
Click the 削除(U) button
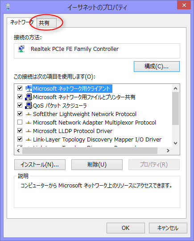coord(97,165)
